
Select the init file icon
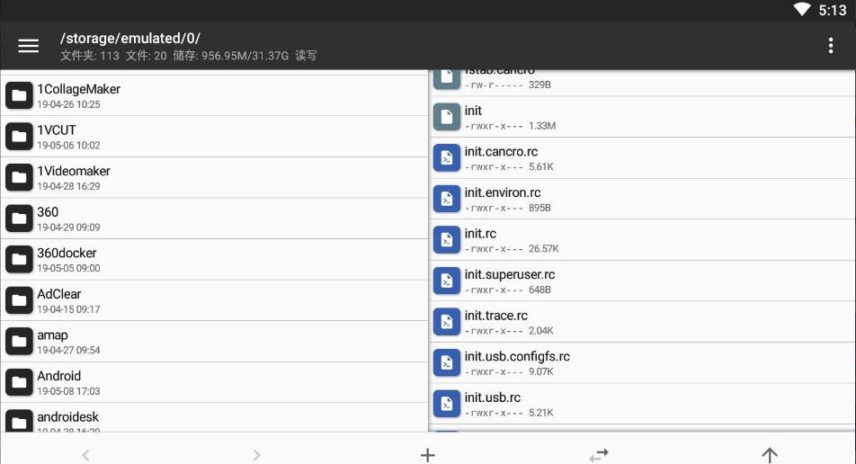point(447,117)
